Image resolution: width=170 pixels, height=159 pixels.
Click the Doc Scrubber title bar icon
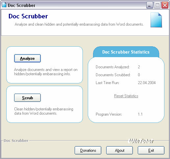[4, 5]
